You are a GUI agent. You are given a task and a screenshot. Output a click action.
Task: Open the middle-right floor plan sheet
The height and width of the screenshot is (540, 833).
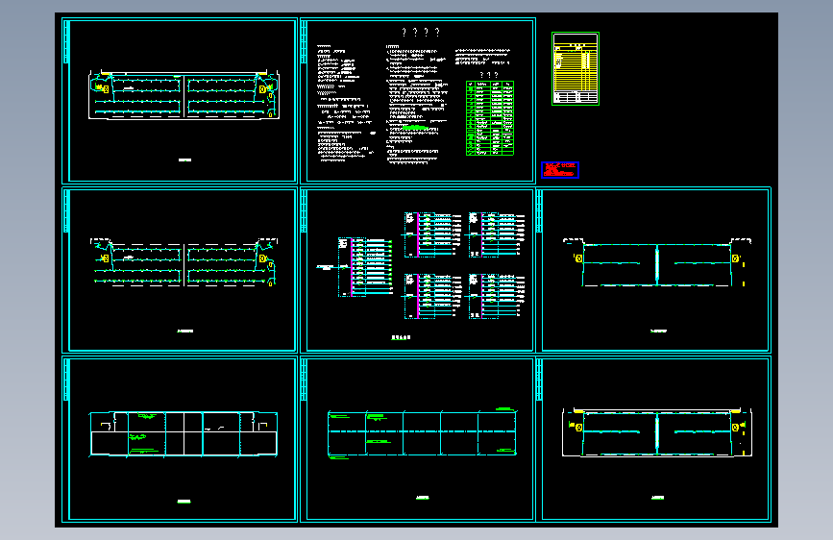(x=653, y=269)
